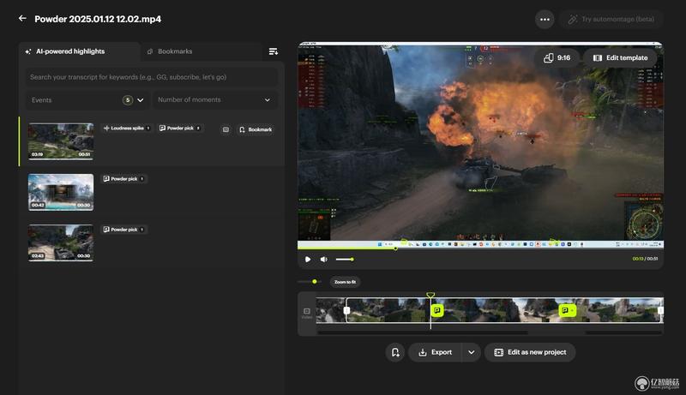Screen dimensions: 686x395
Task: Click the playhead marker on timeline
Action: pos(430,296)
